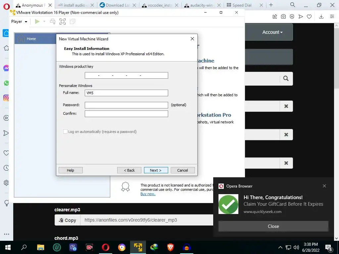
Task: Click the Windows product key field
Action: point(126,75)
